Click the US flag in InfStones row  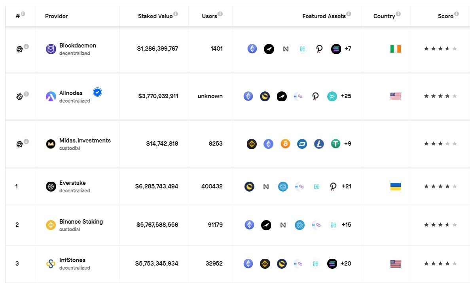click(x=395, y=264)
